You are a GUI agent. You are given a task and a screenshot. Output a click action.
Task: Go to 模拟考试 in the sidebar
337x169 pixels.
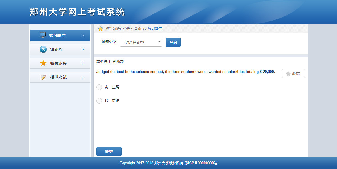(x=59, y=77)
